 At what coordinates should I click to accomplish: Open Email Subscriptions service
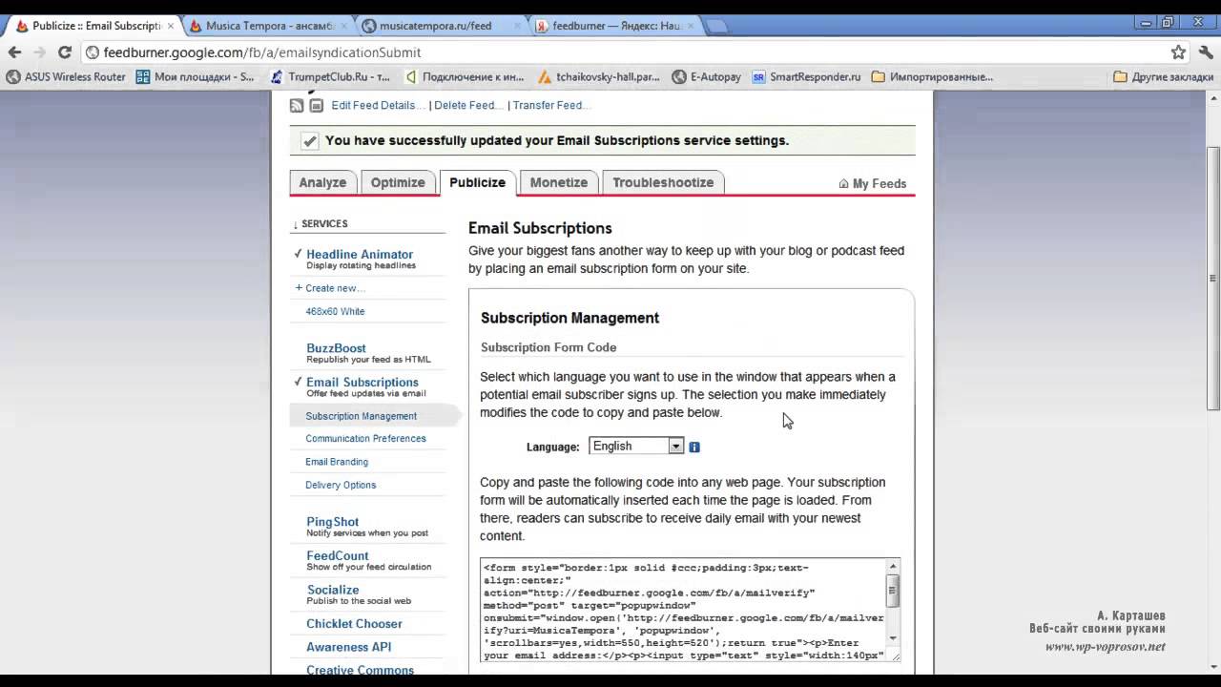[x=362, y=382]
